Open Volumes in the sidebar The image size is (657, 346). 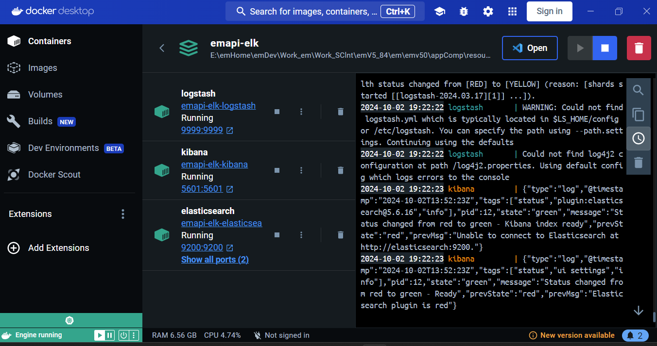point(45,95)
